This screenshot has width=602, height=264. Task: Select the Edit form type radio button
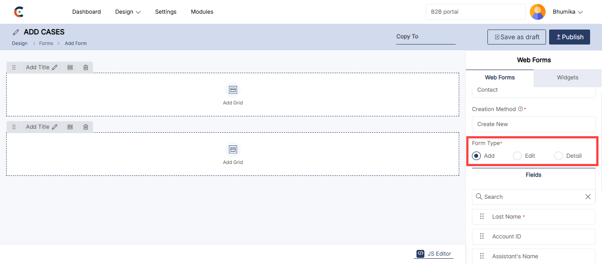click(x=517, y=156)
